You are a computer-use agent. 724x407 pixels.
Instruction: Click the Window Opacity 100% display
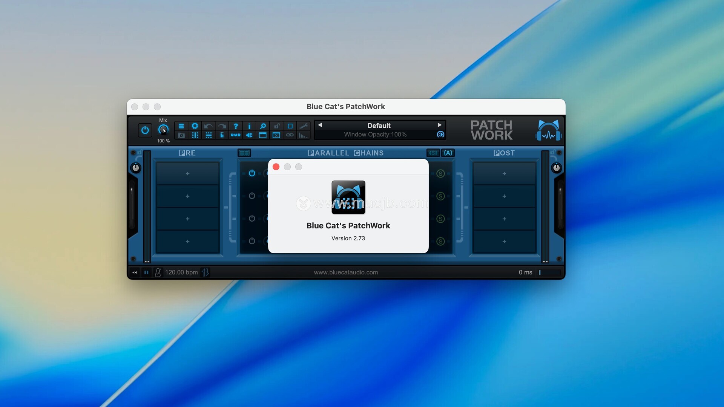click(375, 135)
